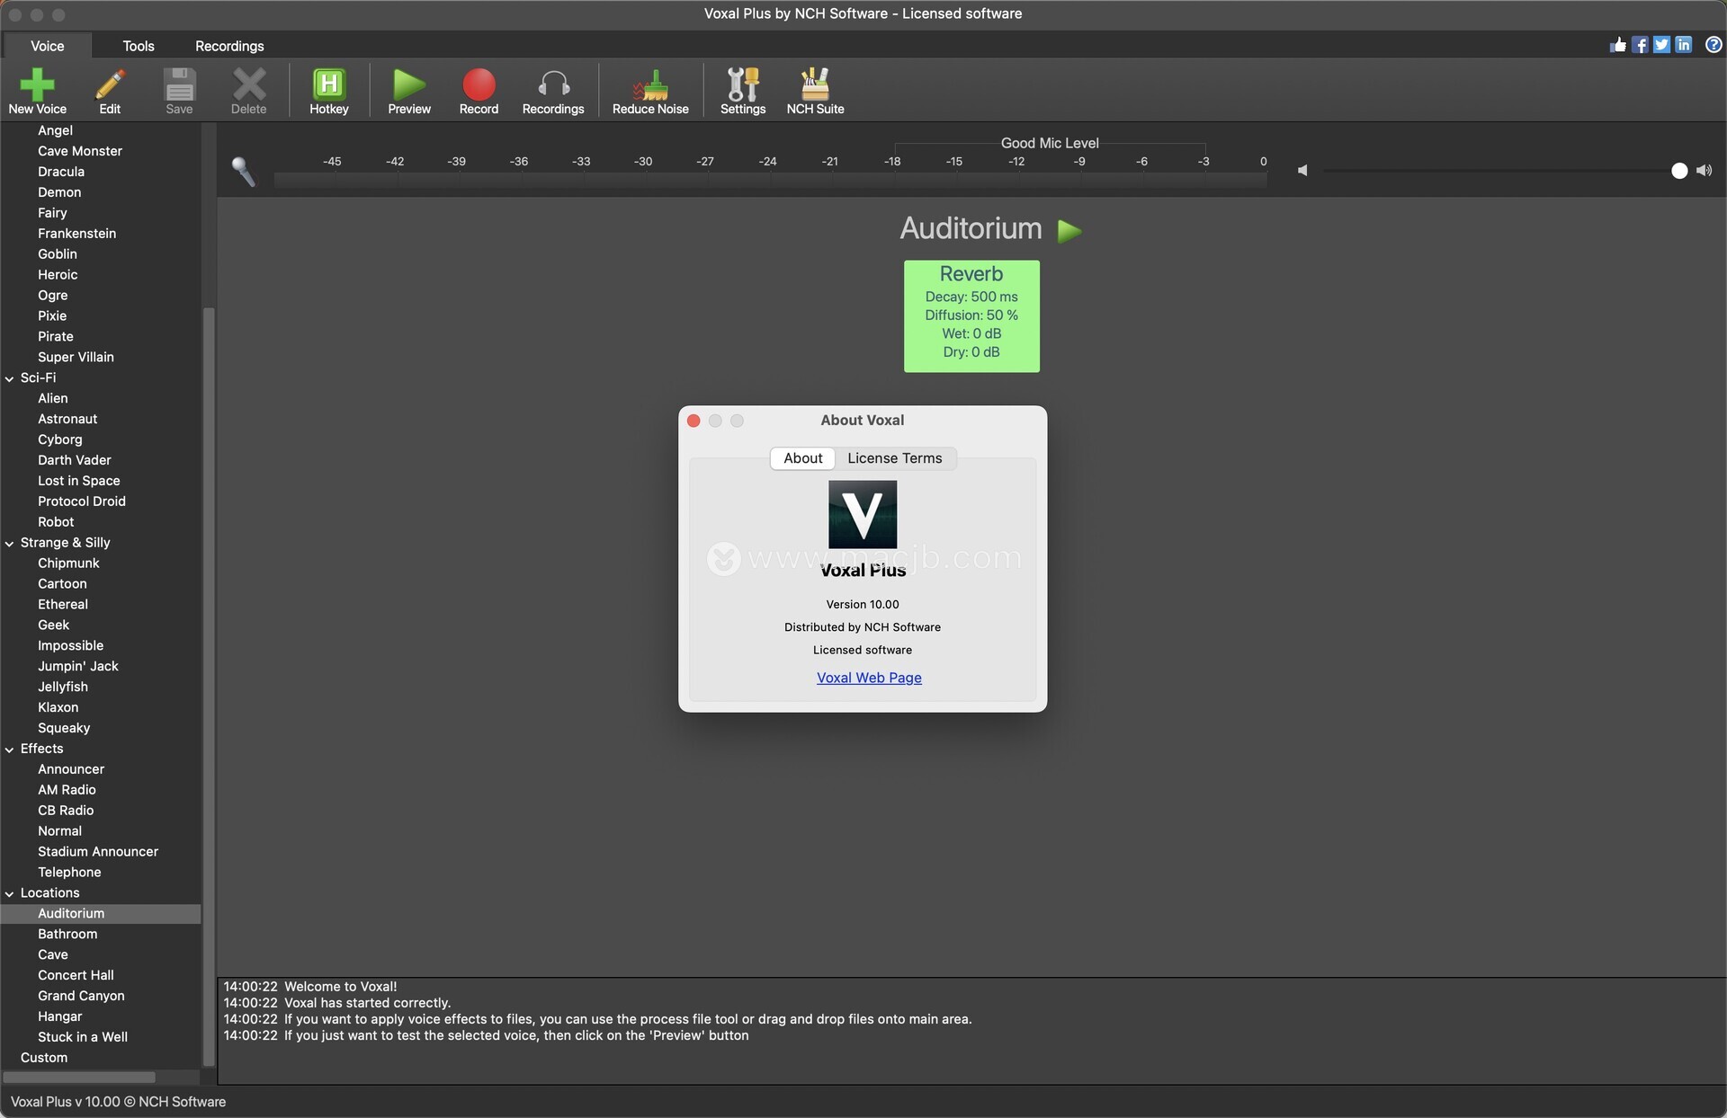Viewport: 1727px width, 1118px height.
Task: Select the Reverb effect box
Action: click(971, 316)
